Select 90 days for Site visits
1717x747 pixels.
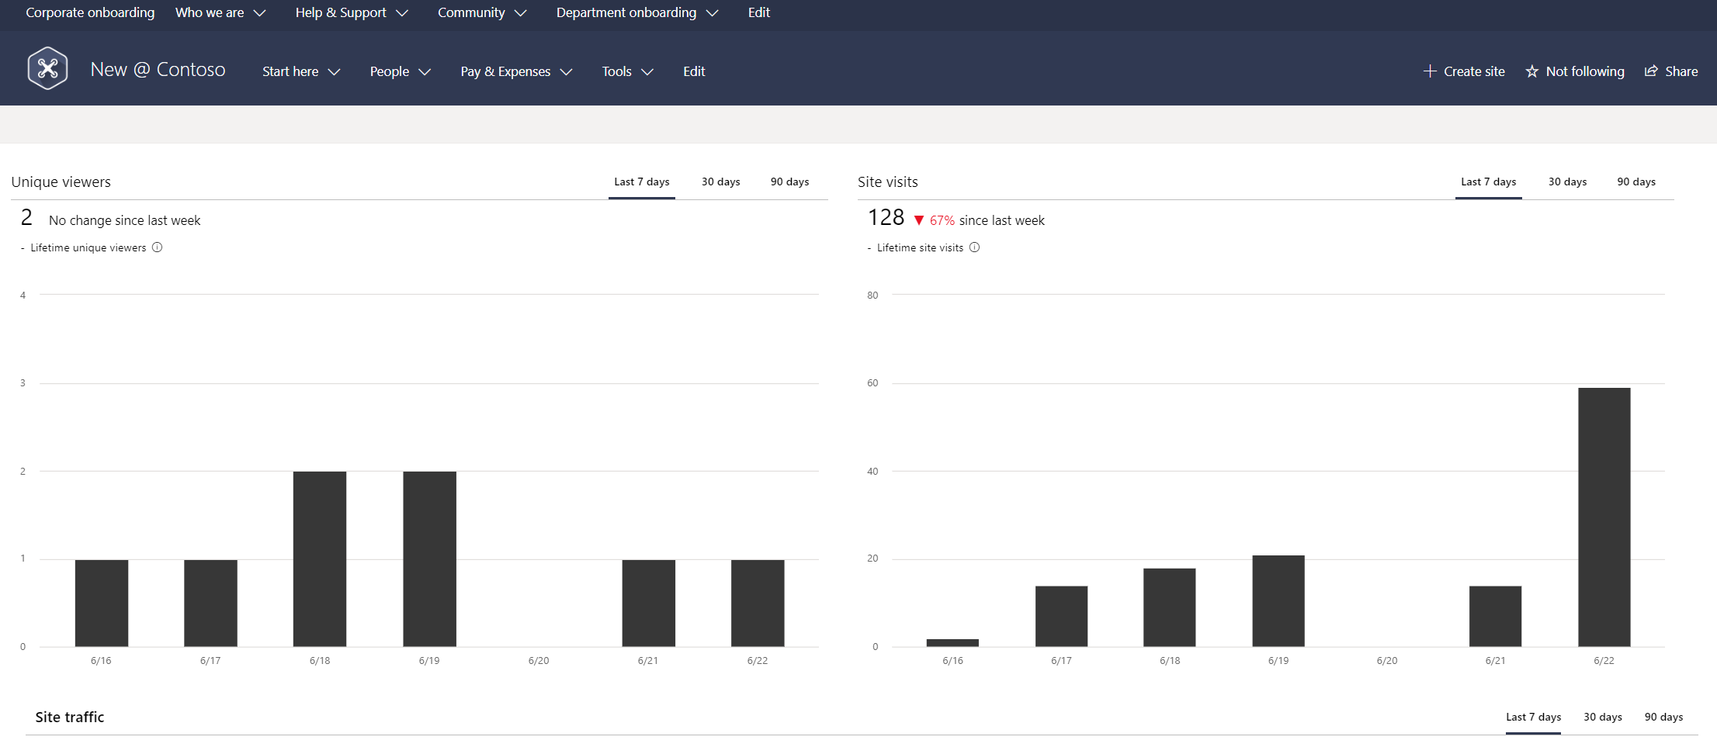(x=1636, y=182)
